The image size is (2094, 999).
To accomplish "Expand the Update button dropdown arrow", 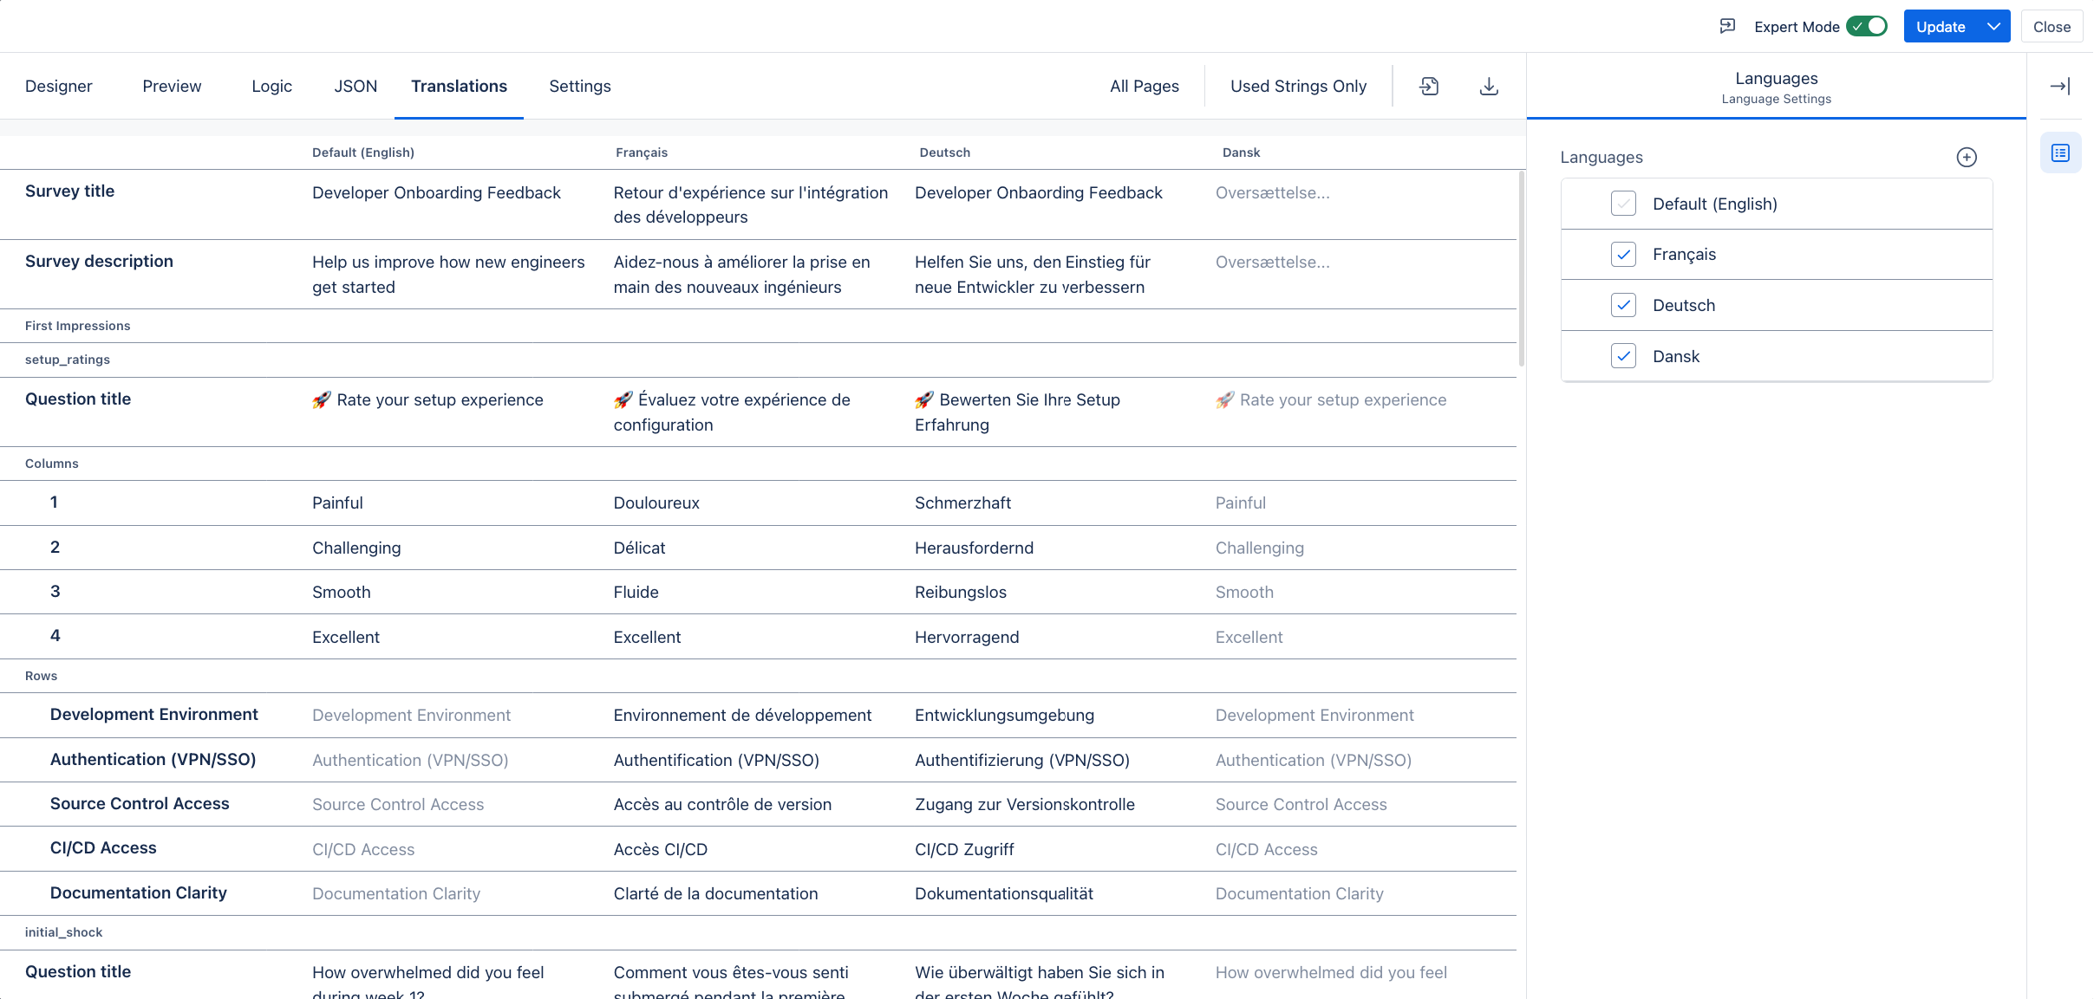I will 1993,26.
